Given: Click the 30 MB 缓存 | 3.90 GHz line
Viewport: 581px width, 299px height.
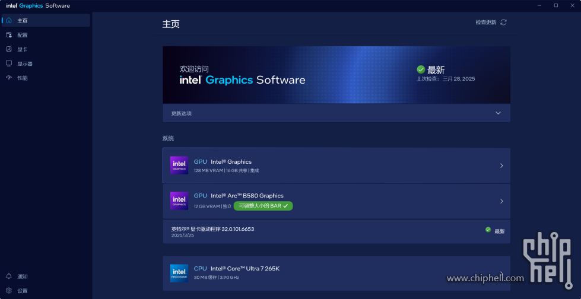Looking at the screenshot, I should [x=217, y=277].
